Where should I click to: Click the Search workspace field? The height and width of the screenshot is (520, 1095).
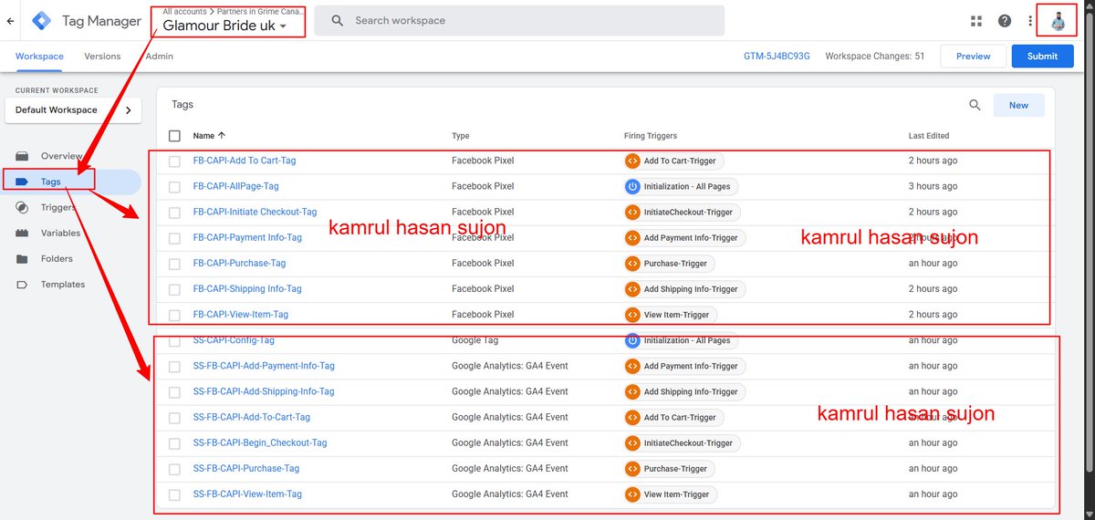coord(519,20)
